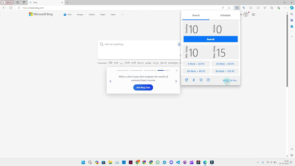Show next suggestion with right chevron
The width and height of the screenshot is (295, 166).
pyautogui.click(x=176, y=81)
